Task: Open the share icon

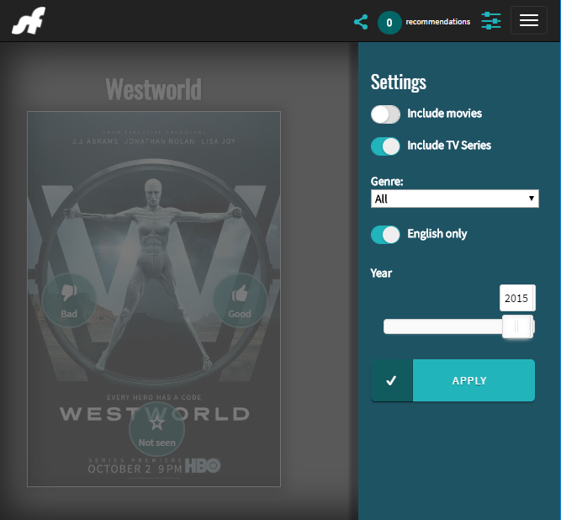Action: [361, 22]
